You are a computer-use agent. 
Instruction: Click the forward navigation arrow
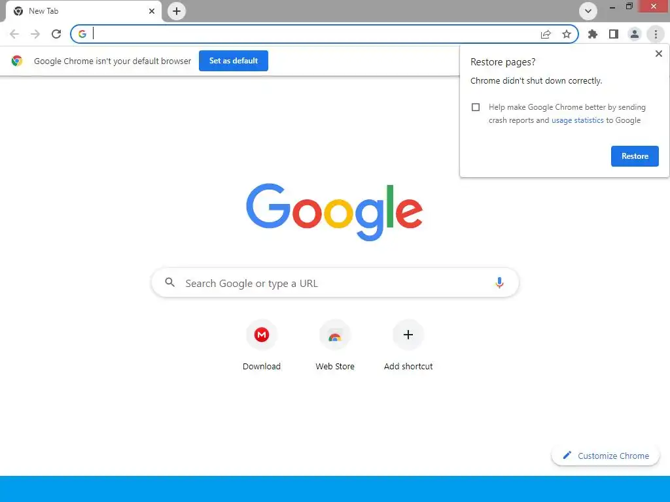[x=35, y=34]
